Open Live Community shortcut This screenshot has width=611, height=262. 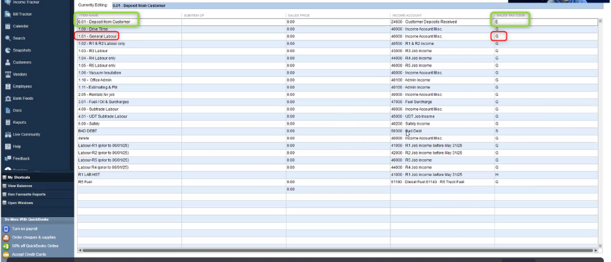click(x=26, y=134)
